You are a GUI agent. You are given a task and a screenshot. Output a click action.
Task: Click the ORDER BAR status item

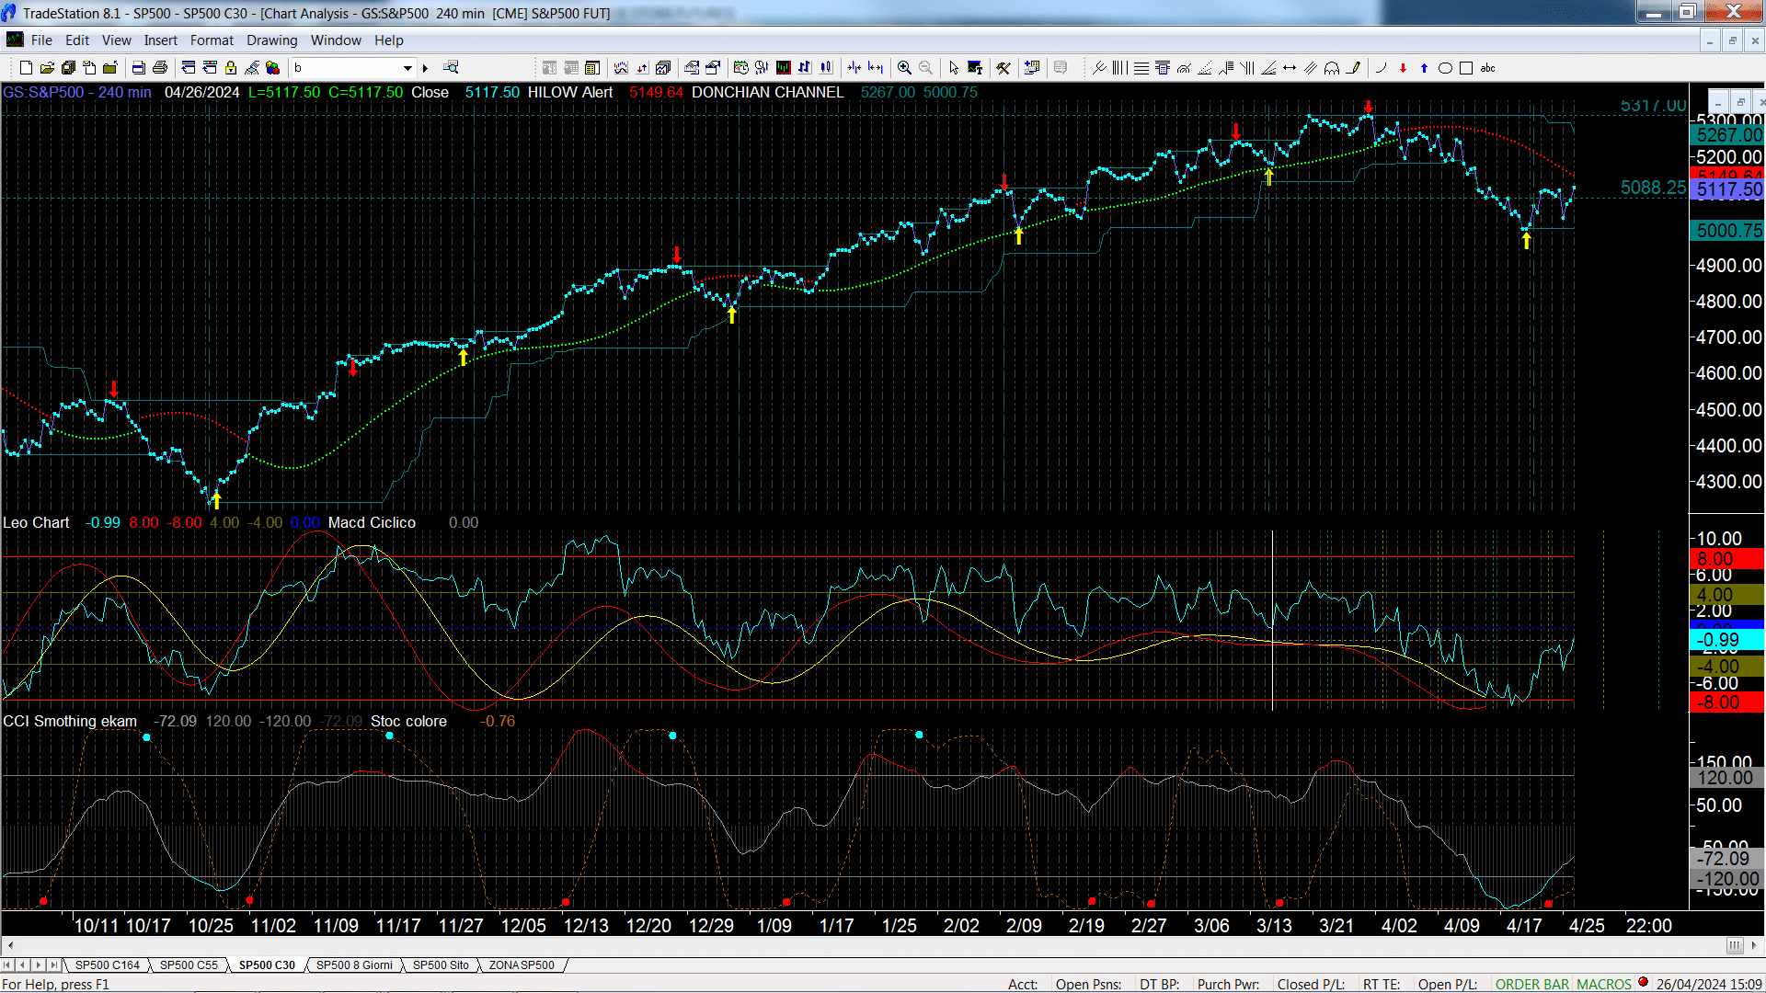[1531, 985]
